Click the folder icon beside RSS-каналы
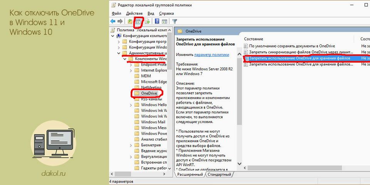The height and width of the screenshot is (185, 370). click(137, 99)
